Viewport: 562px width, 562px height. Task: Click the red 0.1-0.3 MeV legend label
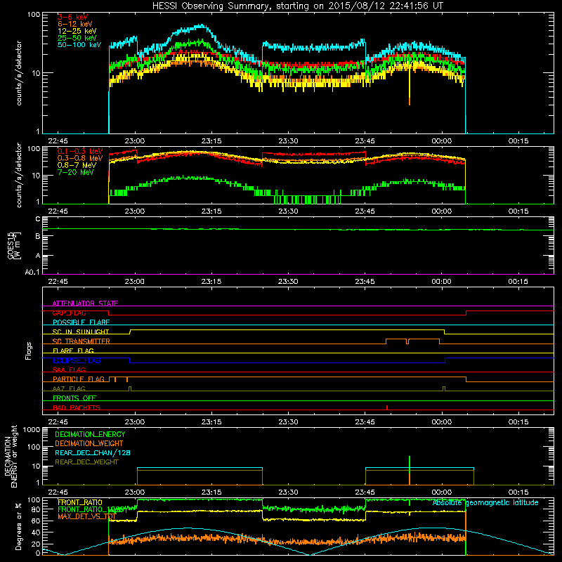(x=80, y=151)
